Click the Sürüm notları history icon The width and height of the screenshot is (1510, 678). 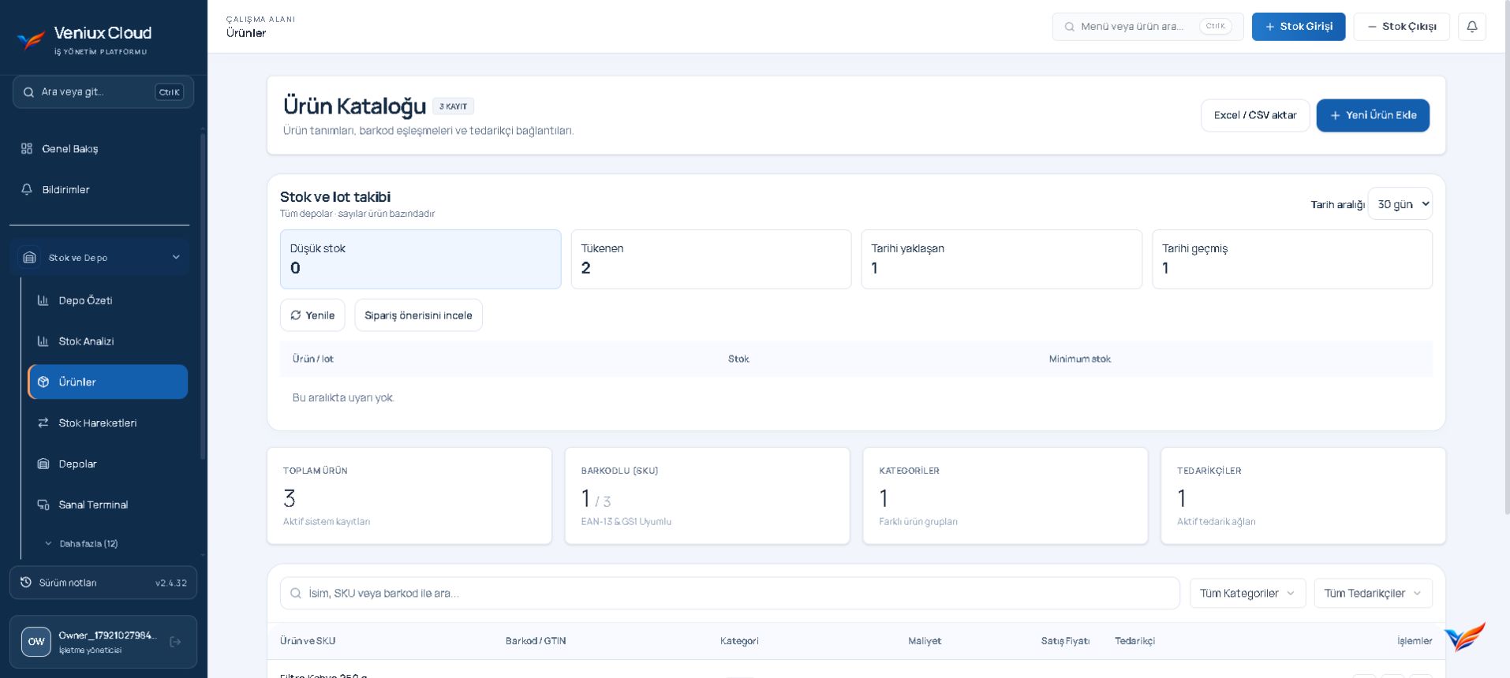point(26,583)
